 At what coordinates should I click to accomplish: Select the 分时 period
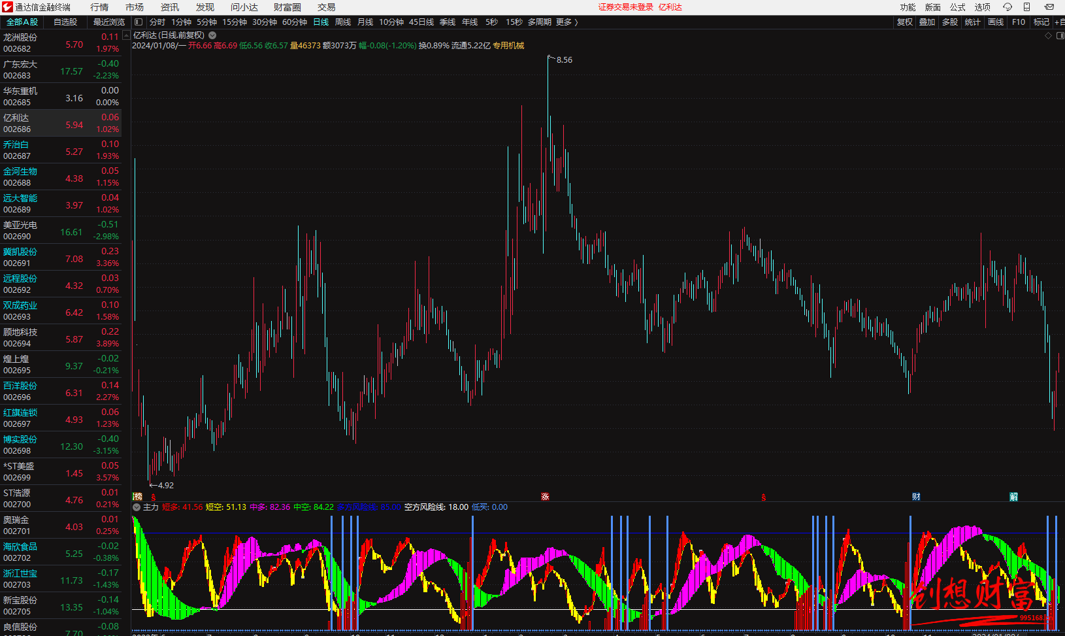tap(157, 22)
